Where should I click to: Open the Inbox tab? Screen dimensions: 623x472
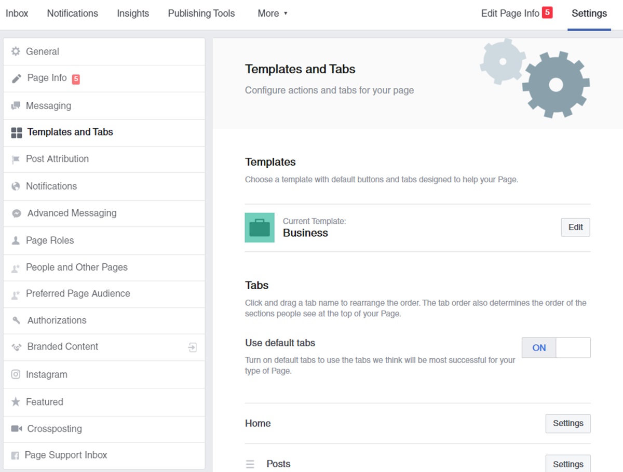point(17,14)
